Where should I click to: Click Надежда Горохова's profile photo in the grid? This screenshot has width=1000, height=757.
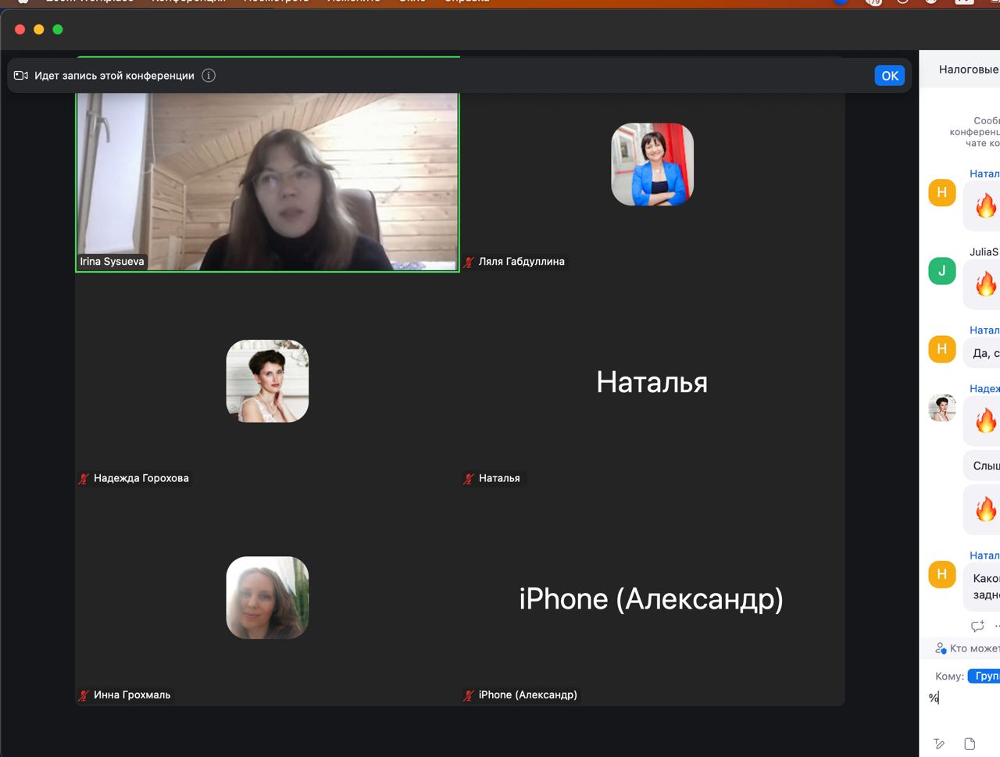pyautogui.click(x=267, y=381)
